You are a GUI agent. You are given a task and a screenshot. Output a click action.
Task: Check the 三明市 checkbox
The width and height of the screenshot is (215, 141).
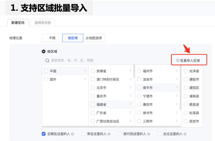click(x=139, y=121)
